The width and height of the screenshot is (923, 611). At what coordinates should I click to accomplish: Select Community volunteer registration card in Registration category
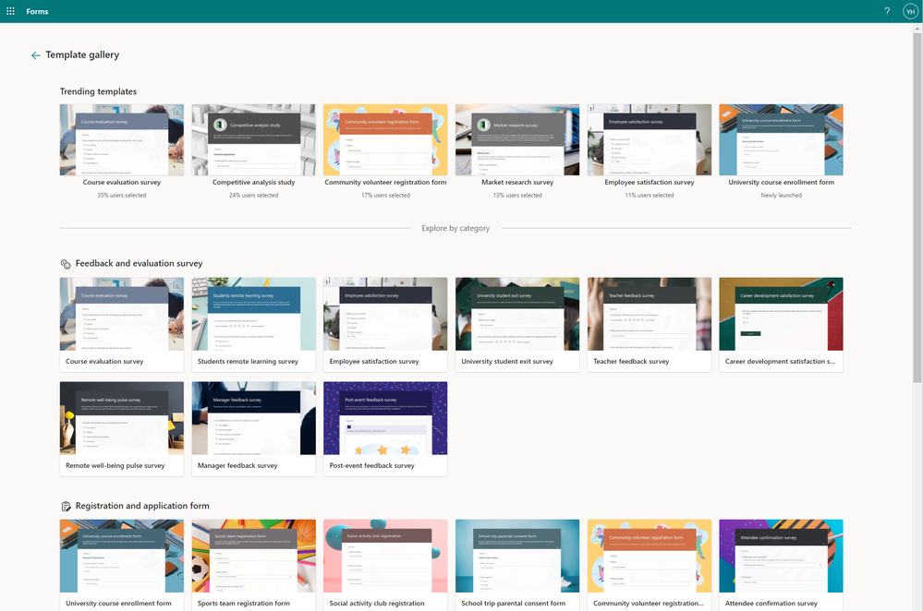point(650,565)
